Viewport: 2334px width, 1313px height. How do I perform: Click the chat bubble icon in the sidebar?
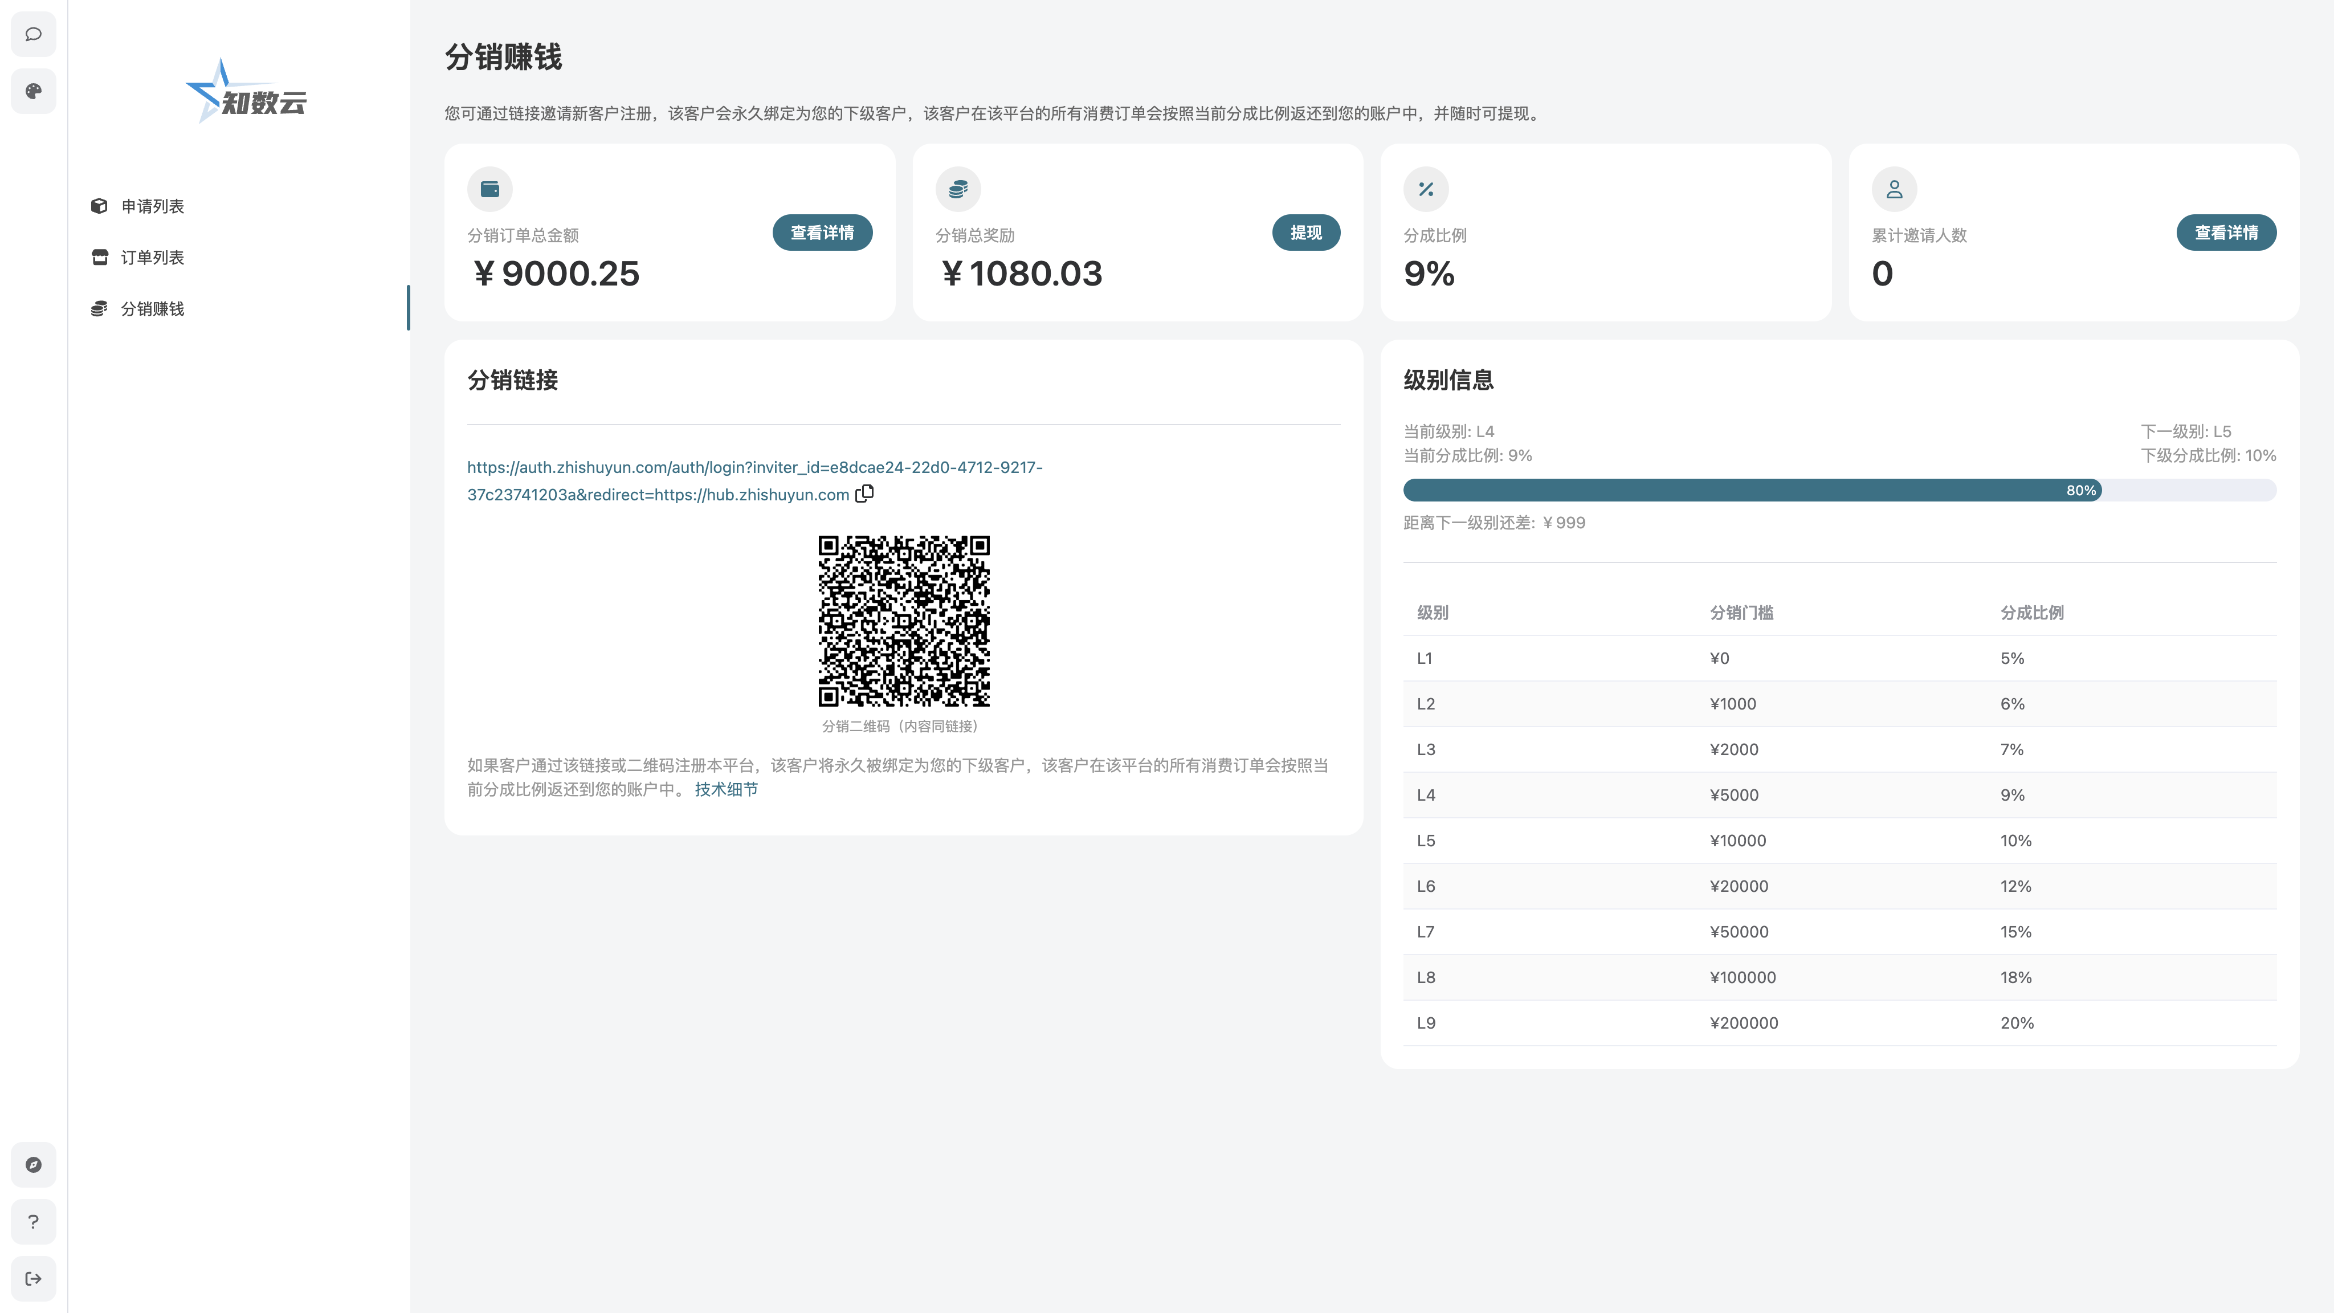click(x=34, y=34)
